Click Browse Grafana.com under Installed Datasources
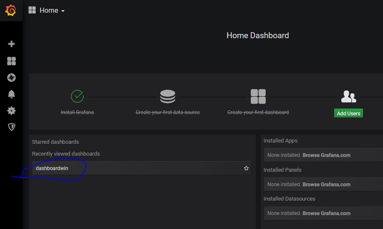Viewport: 383px width, 229px height. pos(326,213)
